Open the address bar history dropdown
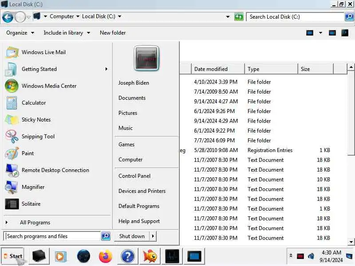The image size is (355, 266). coord(228,17)
